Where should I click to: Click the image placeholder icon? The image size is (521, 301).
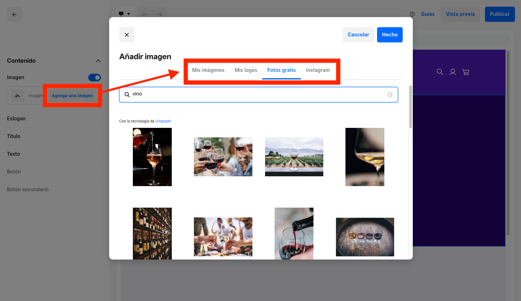(17, 96)
